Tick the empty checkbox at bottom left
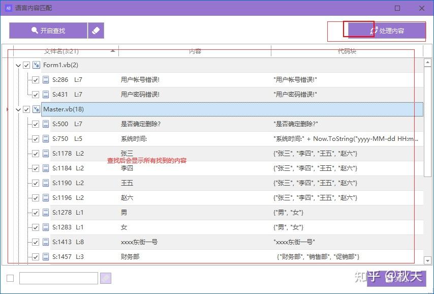 [10, 278]
